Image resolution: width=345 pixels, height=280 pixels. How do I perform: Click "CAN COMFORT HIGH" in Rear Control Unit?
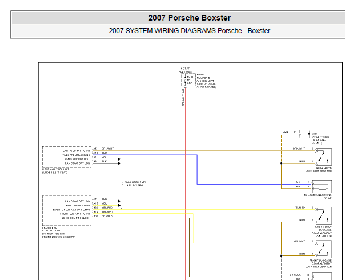[x=77, y=159]
